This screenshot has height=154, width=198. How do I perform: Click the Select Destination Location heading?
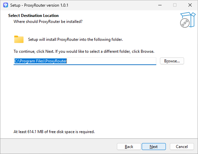(33, 16)
